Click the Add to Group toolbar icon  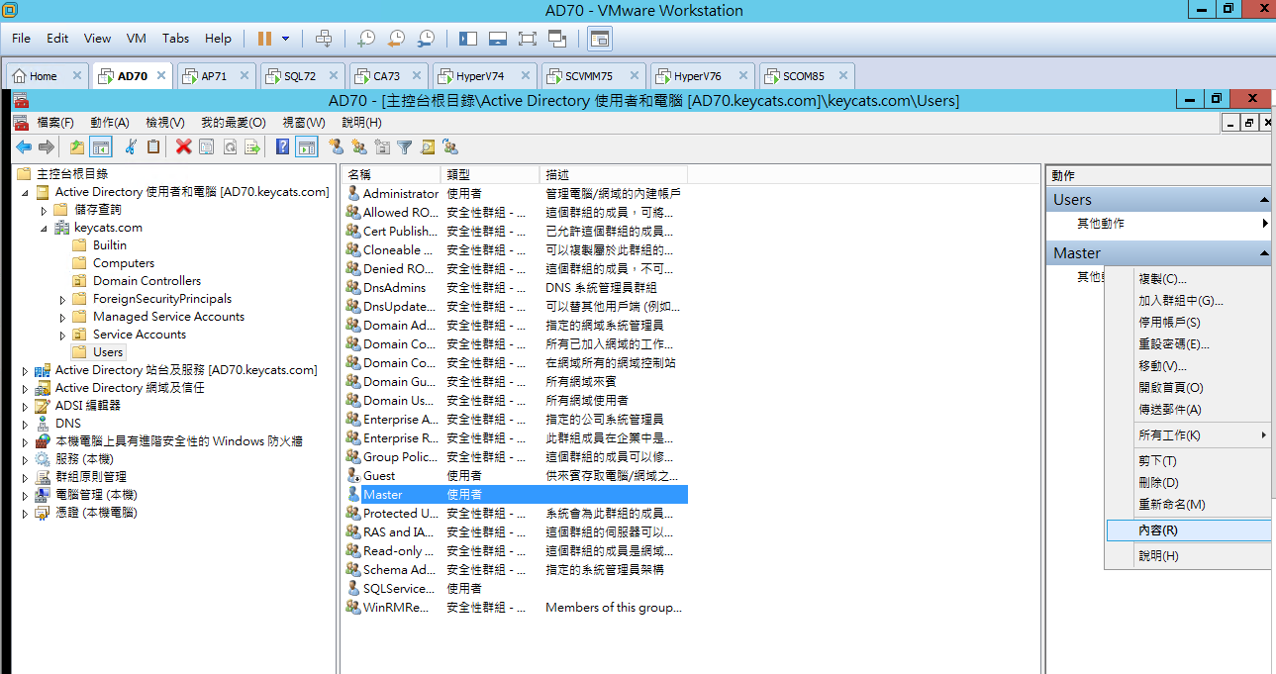450,146
